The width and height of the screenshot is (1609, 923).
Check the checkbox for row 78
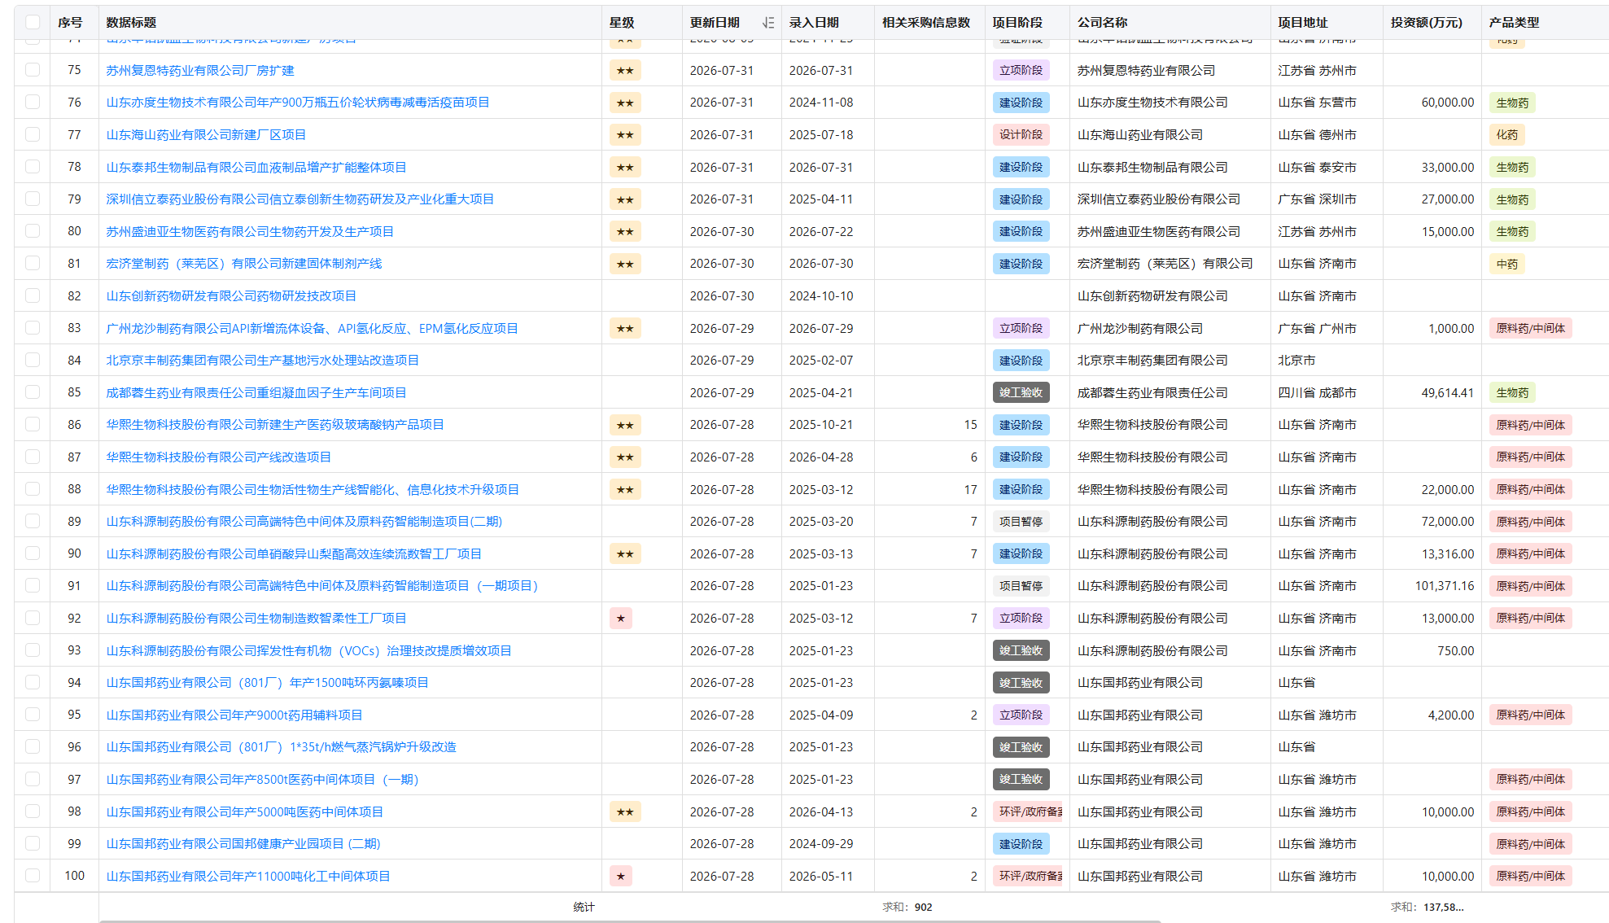pos(33,167)
